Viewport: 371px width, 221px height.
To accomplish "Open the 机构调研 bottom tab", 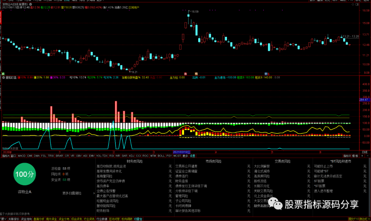I will point(127,219).
